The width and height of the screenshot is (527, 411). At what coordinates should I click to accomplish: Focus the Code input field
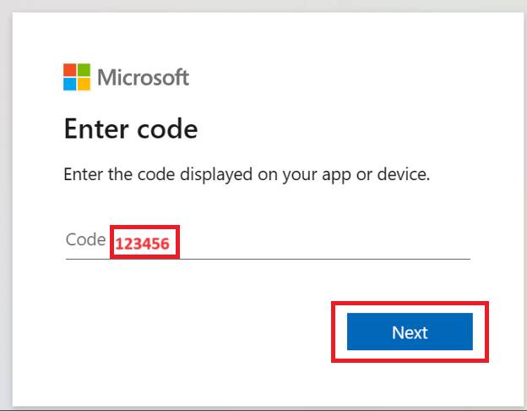click(268, 243)
